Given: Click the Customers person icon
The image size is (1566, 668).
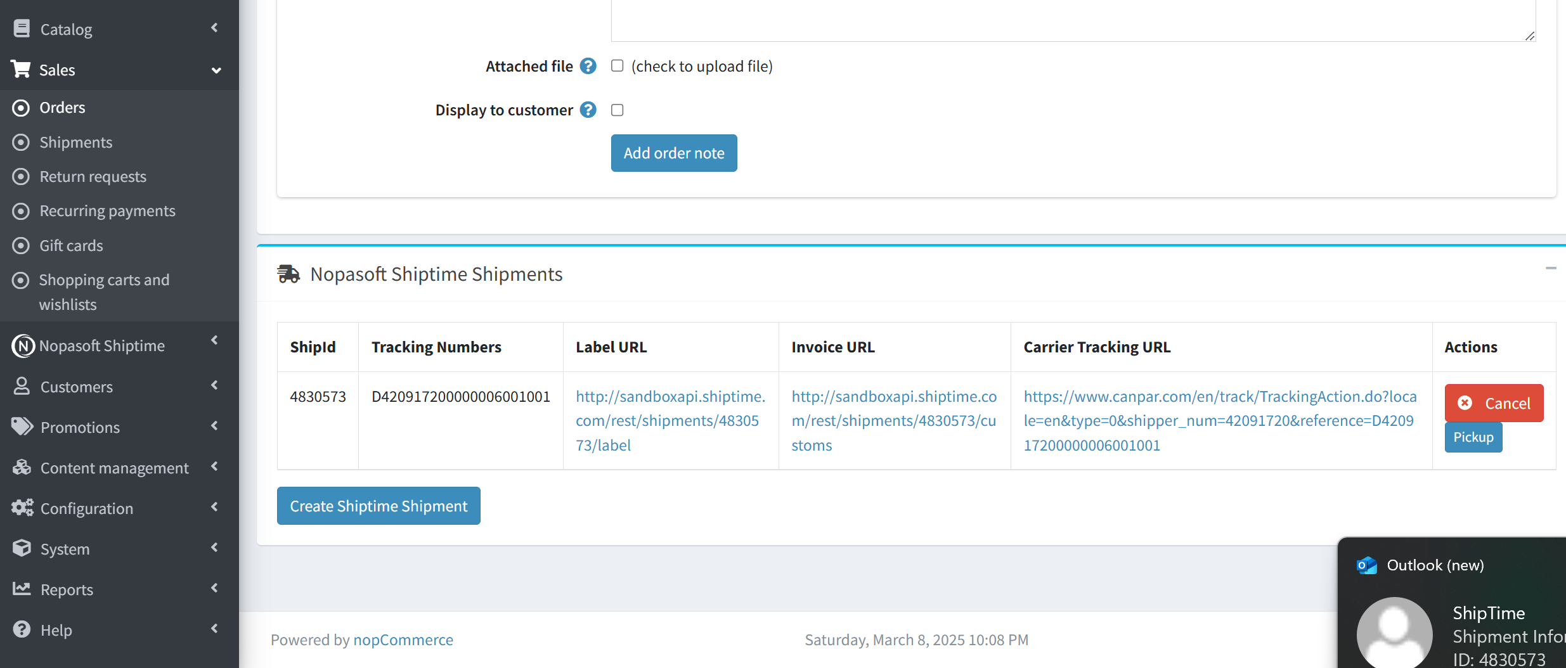Looking at the screenshot, I should click(x=22, y=386).
